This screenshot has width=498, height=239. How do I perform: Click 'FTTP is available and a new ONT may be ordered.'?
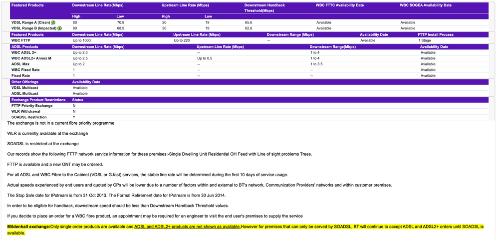tap(54, 164)
